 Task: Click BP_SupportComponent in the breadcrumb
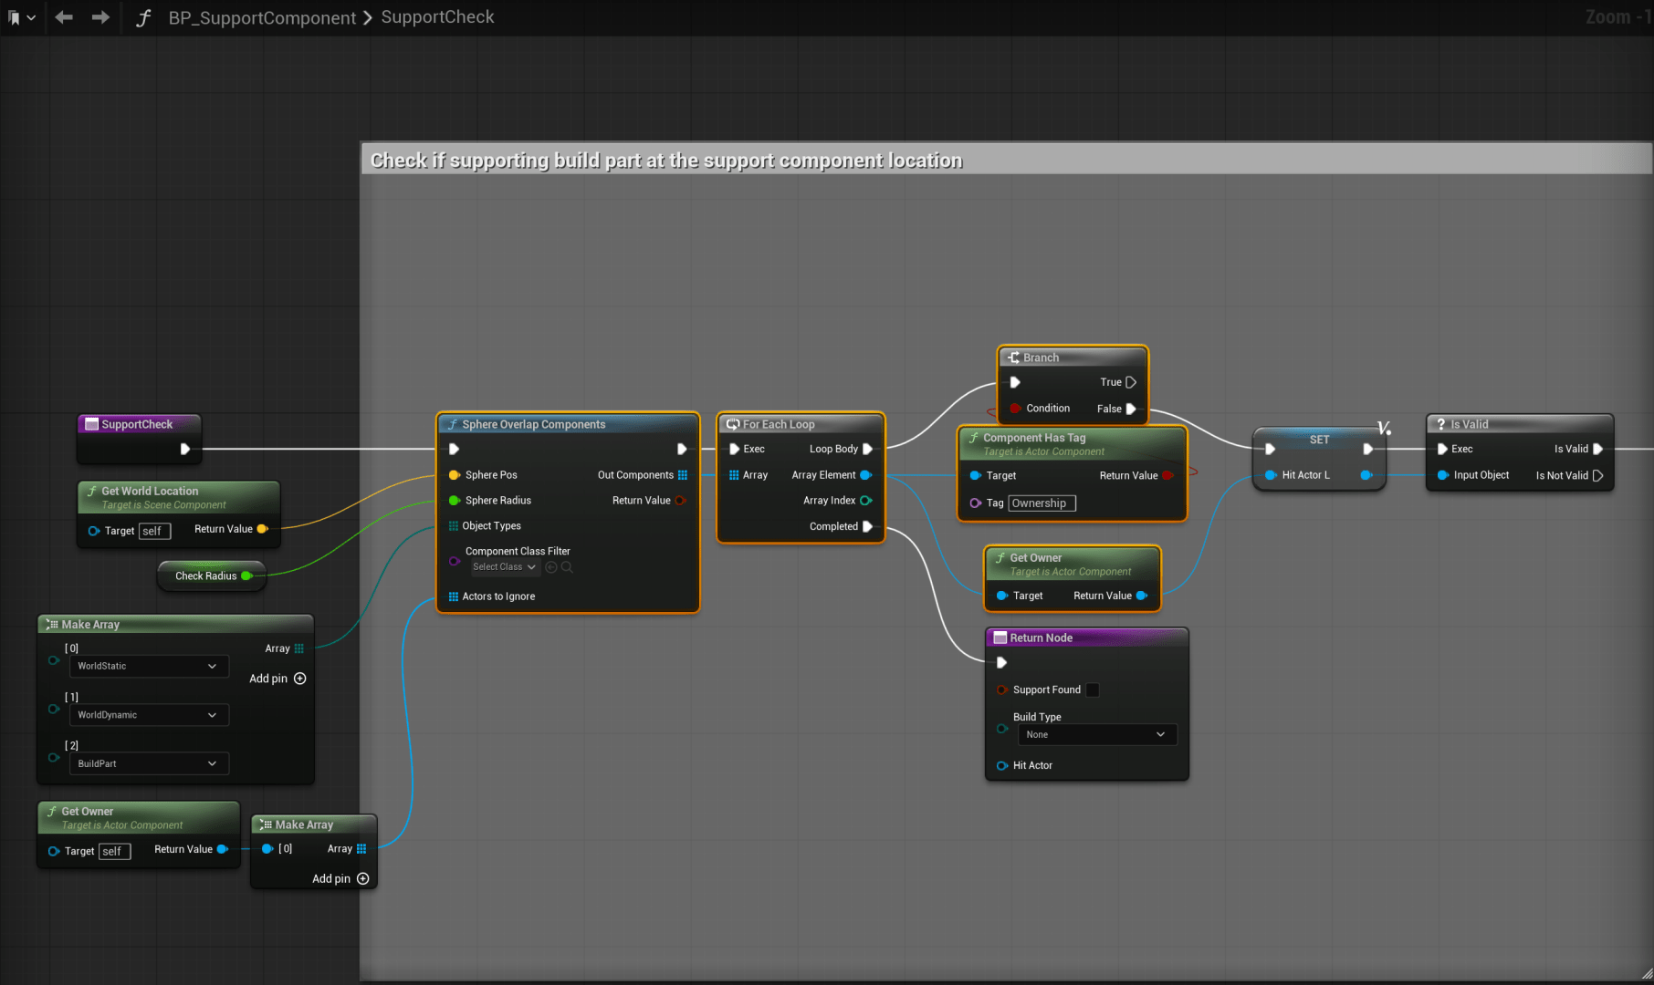pos(262,17)
